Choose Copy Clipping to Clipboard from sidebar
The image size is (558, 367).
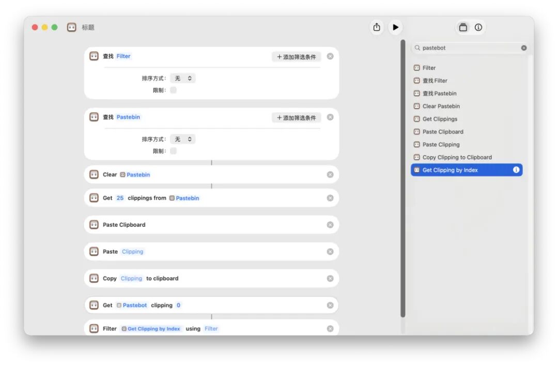click(466, 157)
